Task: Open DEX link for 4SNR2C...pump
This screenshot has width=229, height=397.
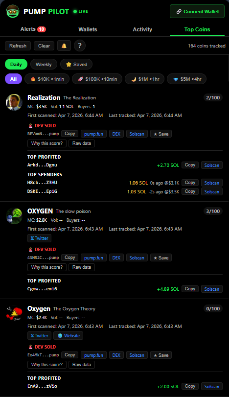Action: (x=116, y=257)
